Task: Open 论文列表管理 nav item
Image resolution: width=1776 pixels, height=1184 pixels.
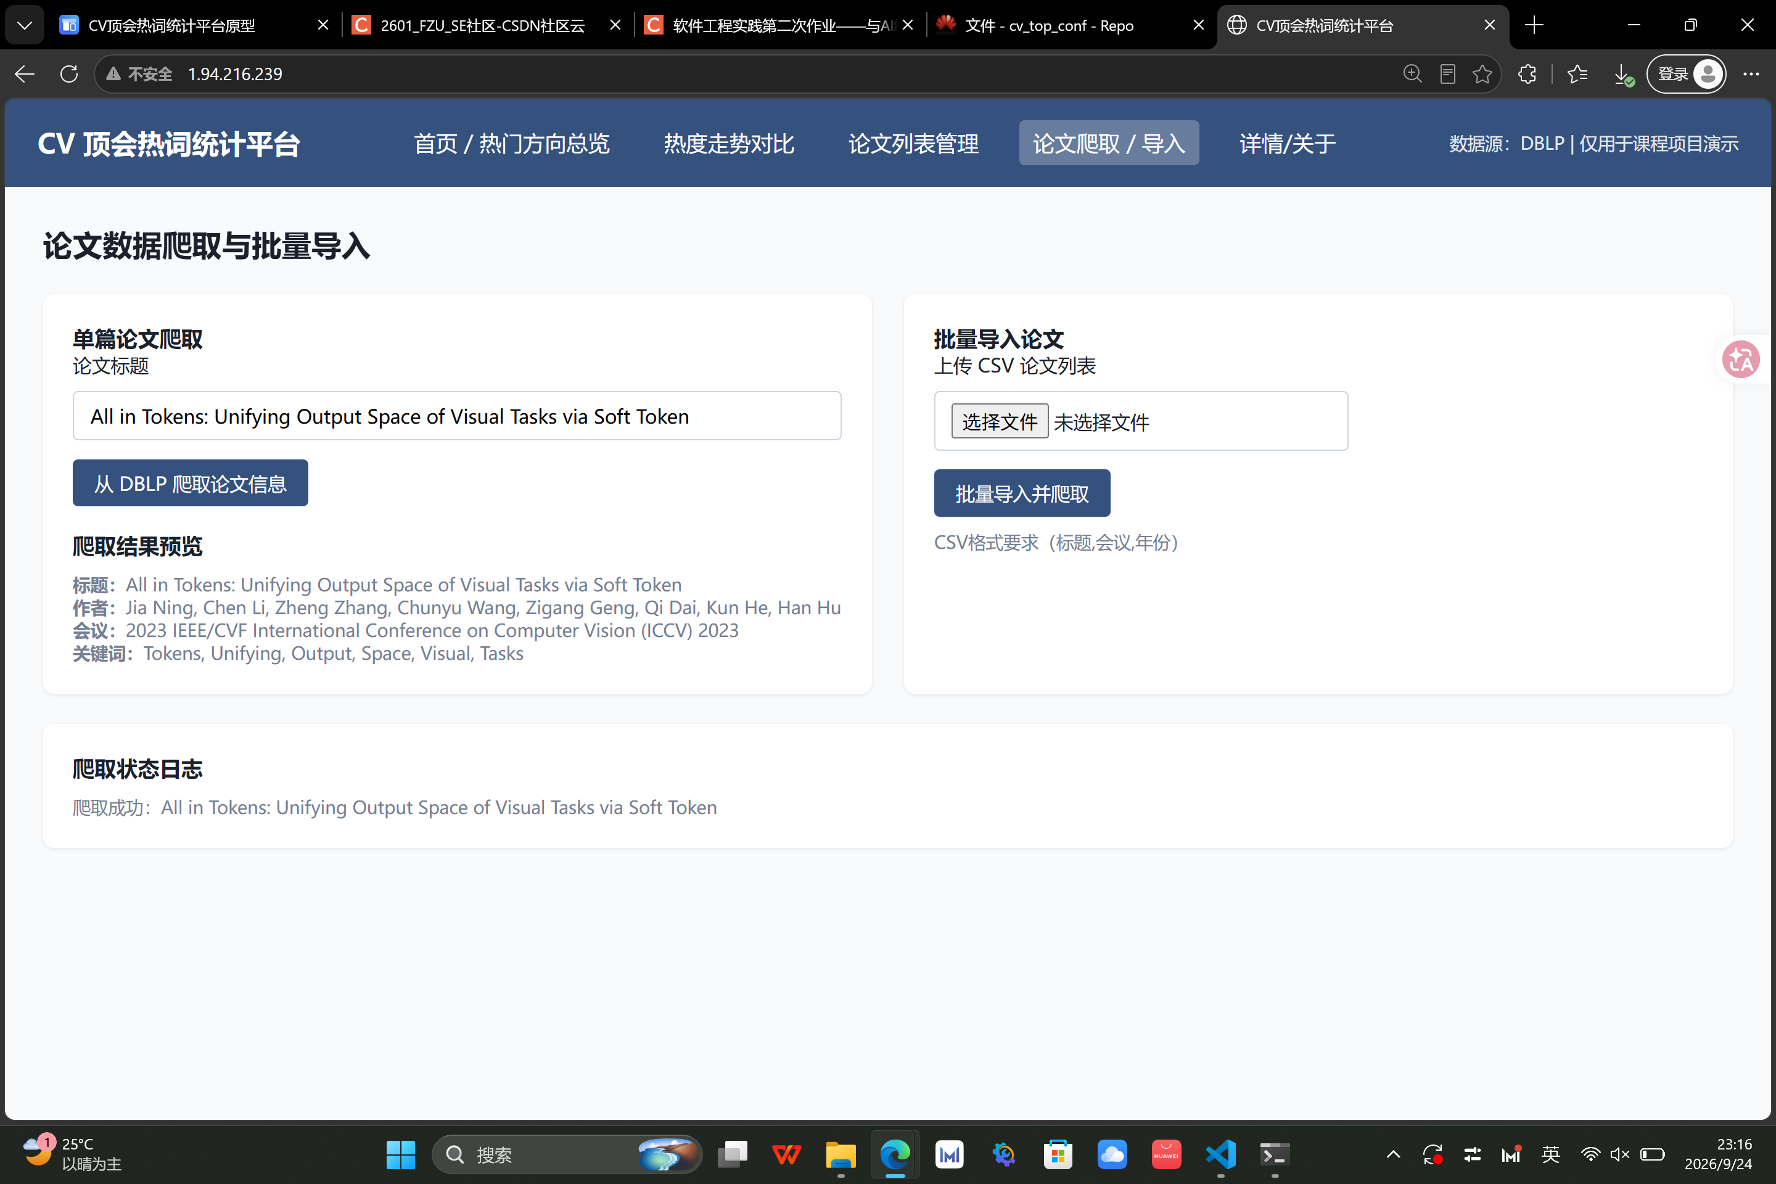Action: pos(914,144)
